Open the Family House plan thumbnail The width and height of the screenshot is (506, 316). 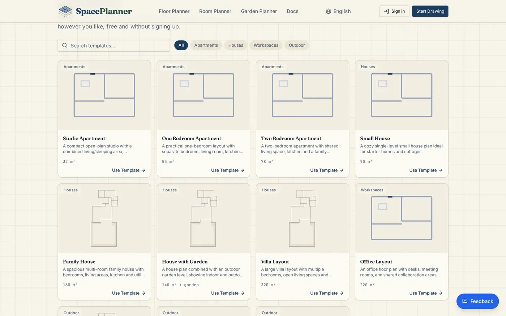(x=104, y=218)
